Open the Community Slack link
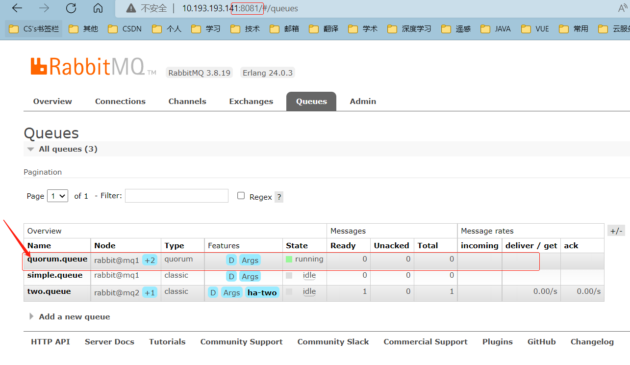 pyautogui.click(x=333, y=342)
